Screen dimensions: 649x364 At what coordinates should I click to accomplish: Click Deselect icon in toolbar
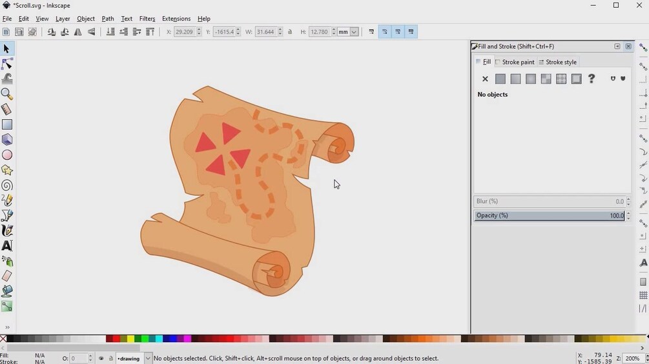32,32
